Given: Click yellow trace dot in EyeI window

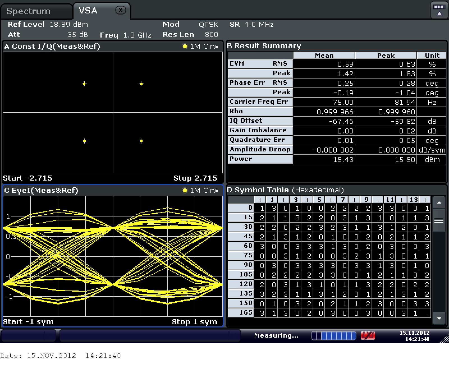Looking at the screenshot, I should pos(185,191).
